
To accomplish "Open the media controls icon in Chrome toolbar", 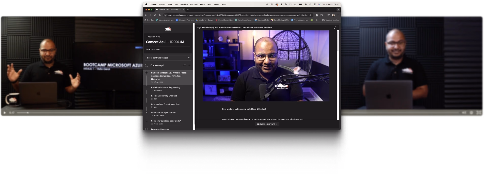I will click(x=329, y=15).
